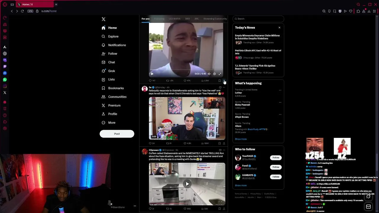Open Instagram in the Opera sidebar
379x213 pixels.
5,86
